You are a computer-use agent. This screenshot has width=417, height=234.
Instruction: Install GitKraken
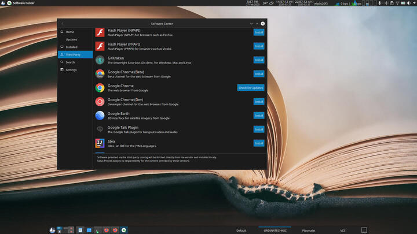259,60
